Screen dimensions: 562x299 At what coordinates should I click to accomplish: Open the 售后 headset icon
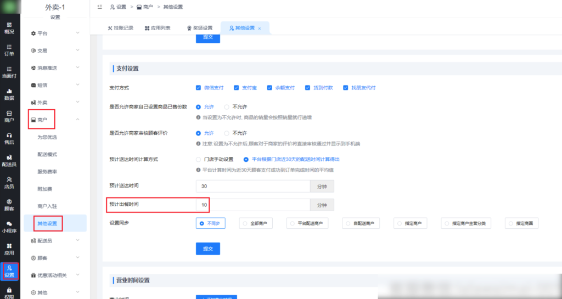click(x=9, y=139)
